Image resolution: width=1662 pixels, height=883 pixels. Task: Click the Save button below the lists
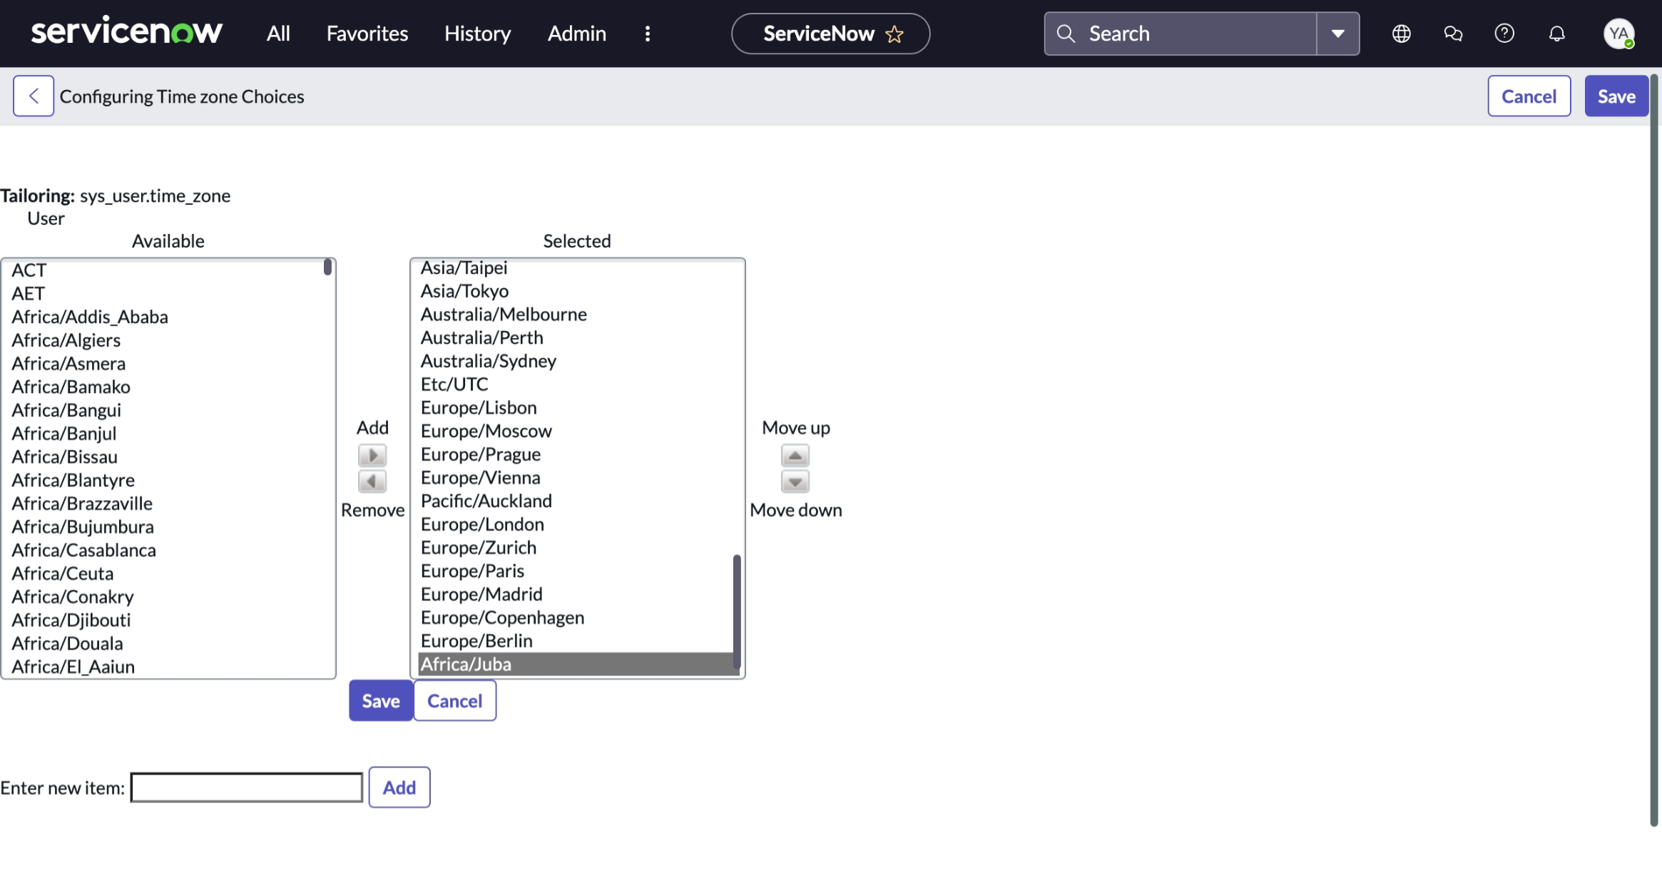point(381,700)
